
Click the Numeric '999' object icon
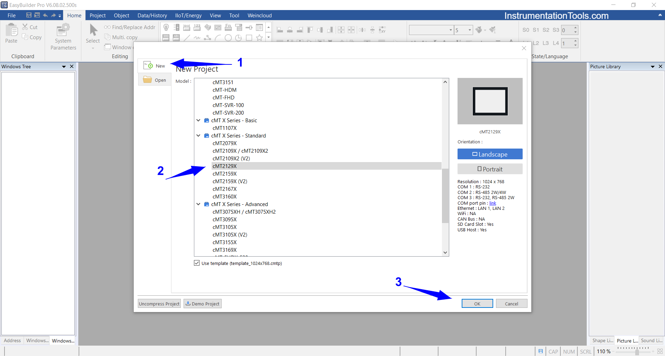(166, 38)
